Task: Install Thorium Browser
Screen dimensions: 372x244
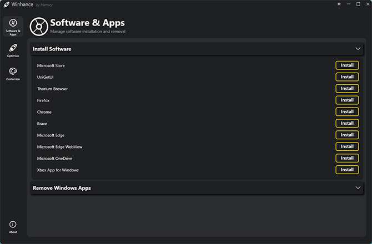Action: pyautogui.click(x=347, y=88)
